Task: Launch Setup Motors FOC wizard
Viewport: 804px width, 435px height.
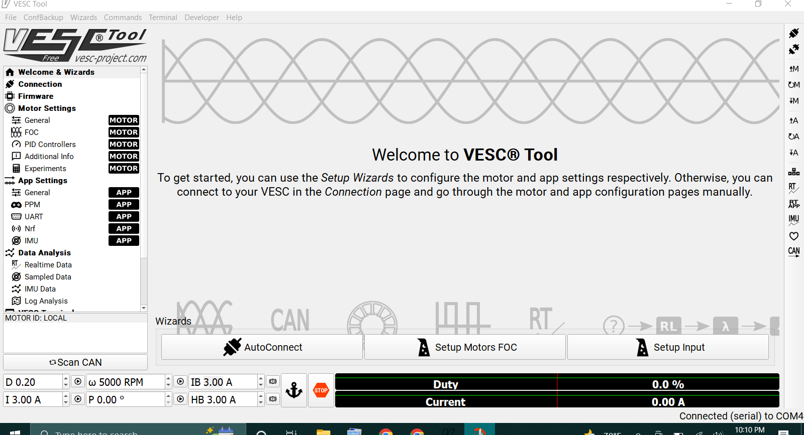Action: point(465,347)
